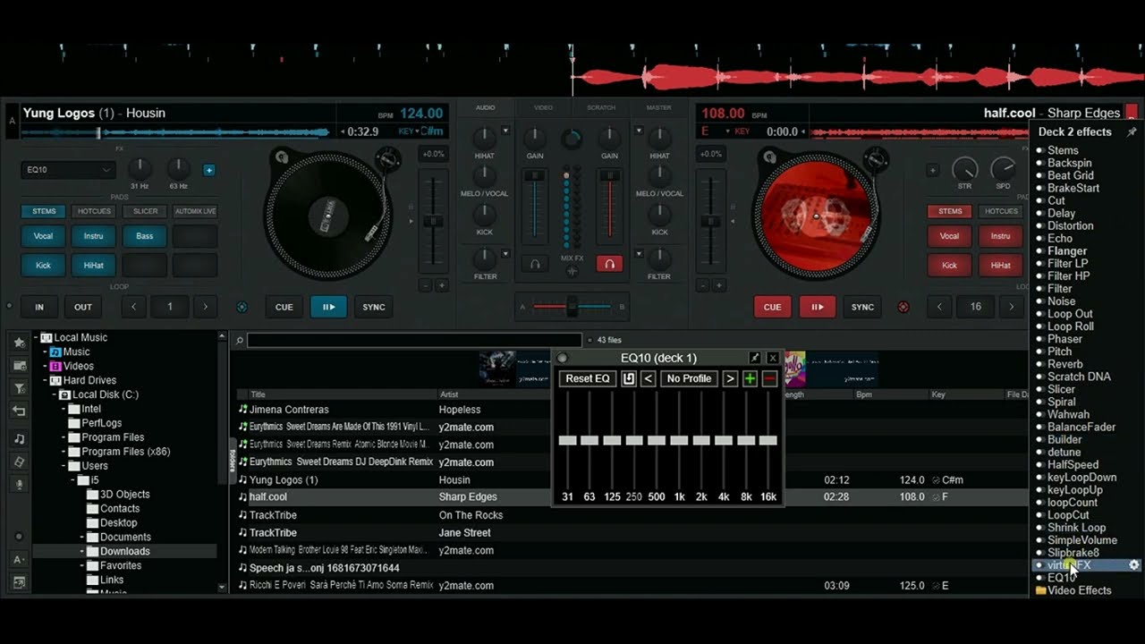Open the filter folder funnel icon
Screen dimensions: 1145x644
19,388
